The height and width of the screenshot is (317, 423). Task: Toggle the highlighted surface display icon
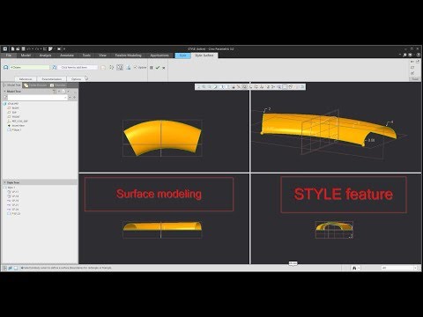coord(120,67)
